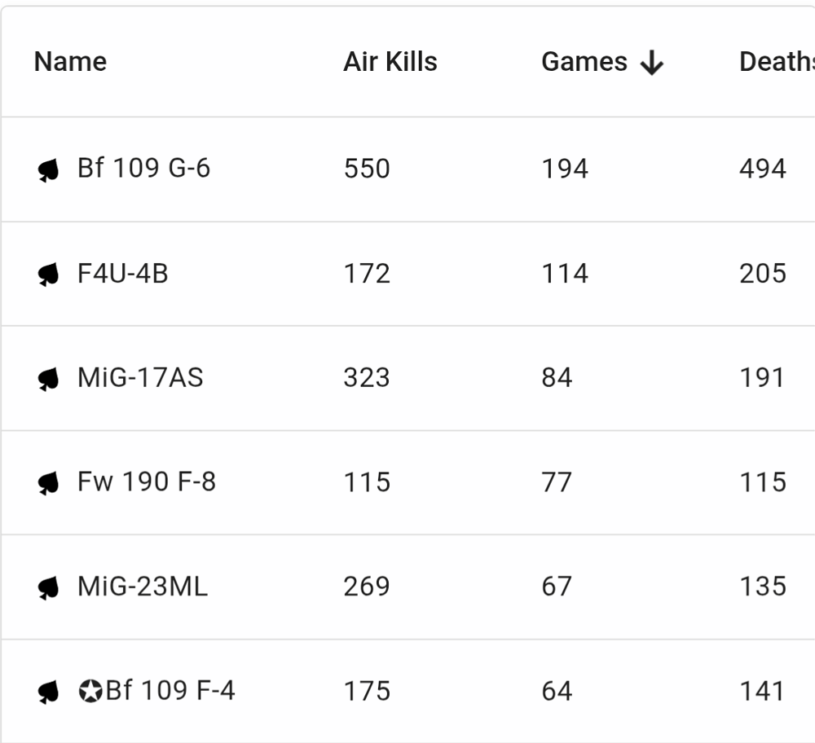Screen dimensions: 815x743
Task: Open the F4U-4B vehicle entry
Action: 123,273
